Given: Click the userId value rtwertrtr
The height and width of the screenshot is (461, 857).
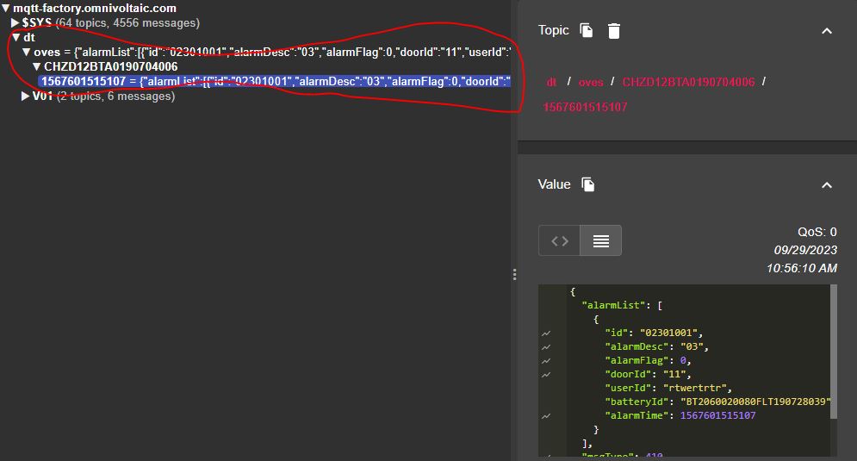Looking at the screenshot, I should [x=695, y=388].
